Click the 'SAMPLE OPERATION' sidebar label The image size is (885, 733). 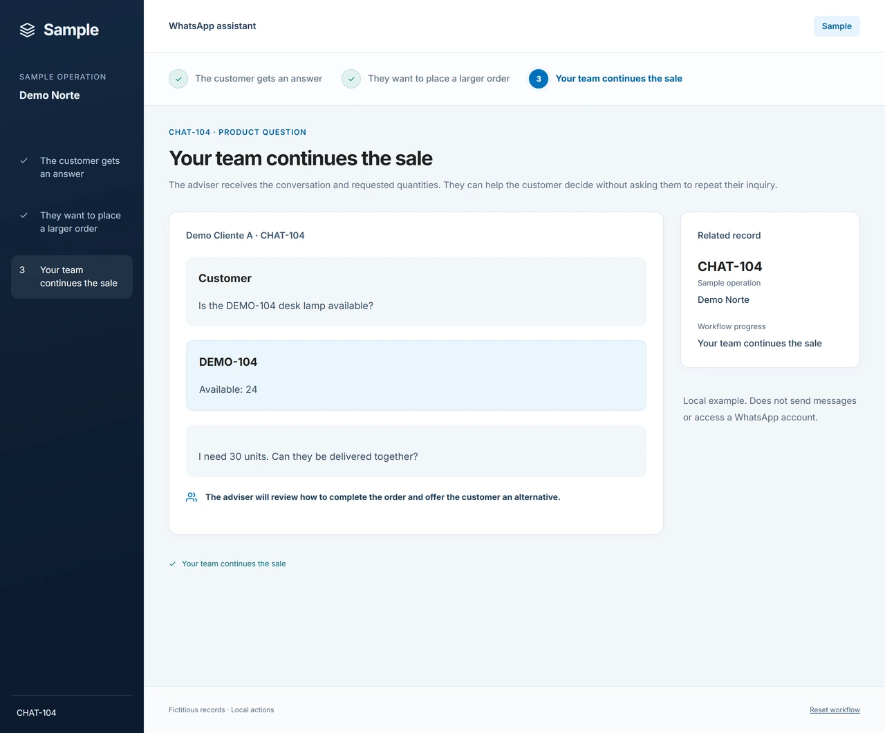(x=63, y=77)
